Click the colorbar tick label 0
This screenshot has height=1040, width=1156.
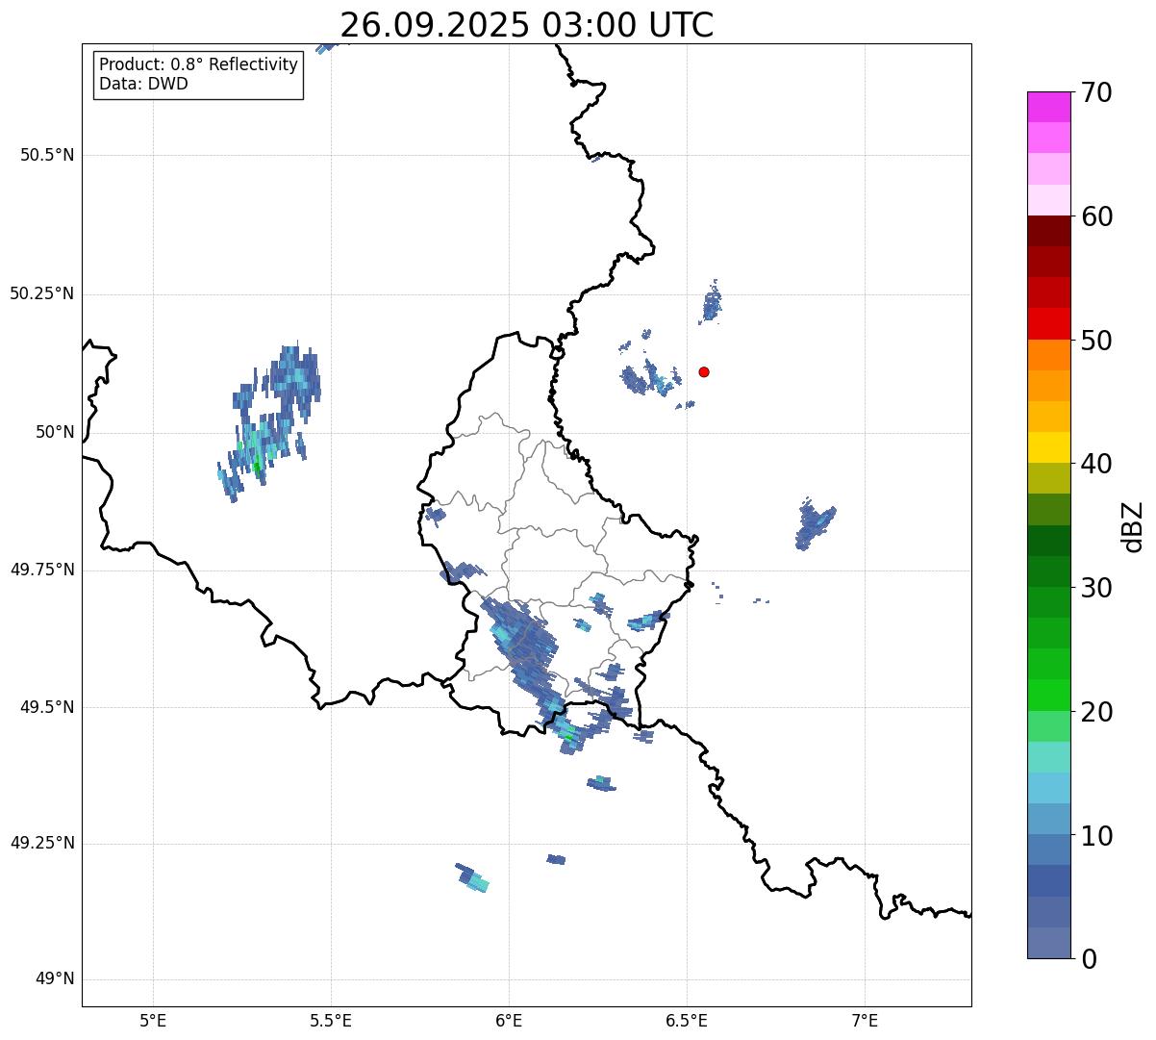1090,959
